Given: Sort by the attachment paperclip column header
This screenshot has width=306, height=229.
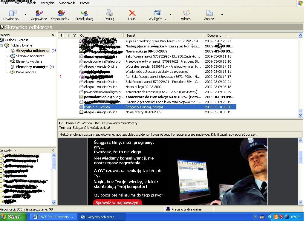Looking at the screenshot, I should coord(68,35).
